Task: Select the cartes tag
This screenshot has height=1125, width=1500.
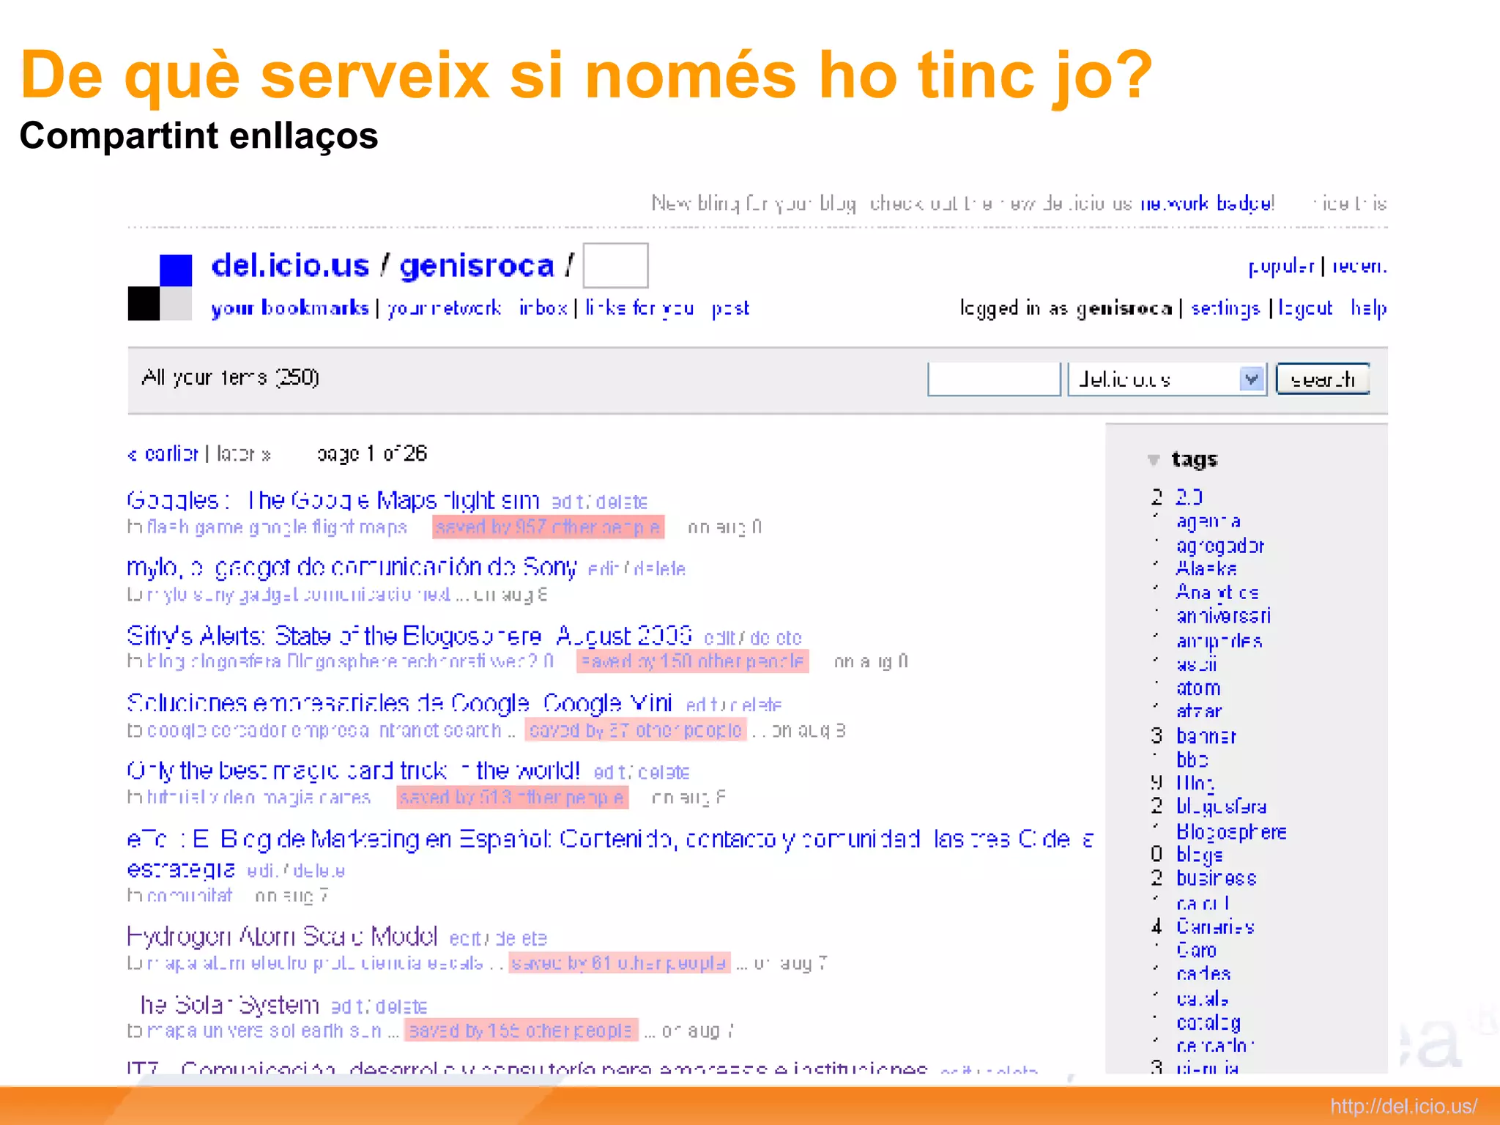Action: (x=1203, y=974)
